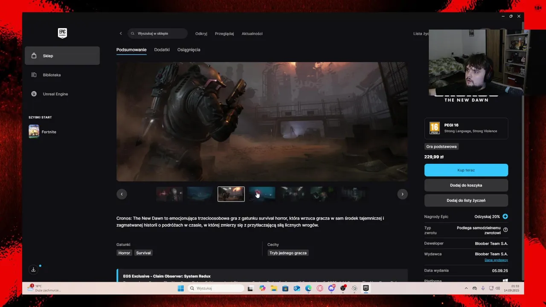This screenshot has width=546, height=307.
Task: Click the EGS Exclusive - Claim Observer heading
Action: tap(167, 276)
